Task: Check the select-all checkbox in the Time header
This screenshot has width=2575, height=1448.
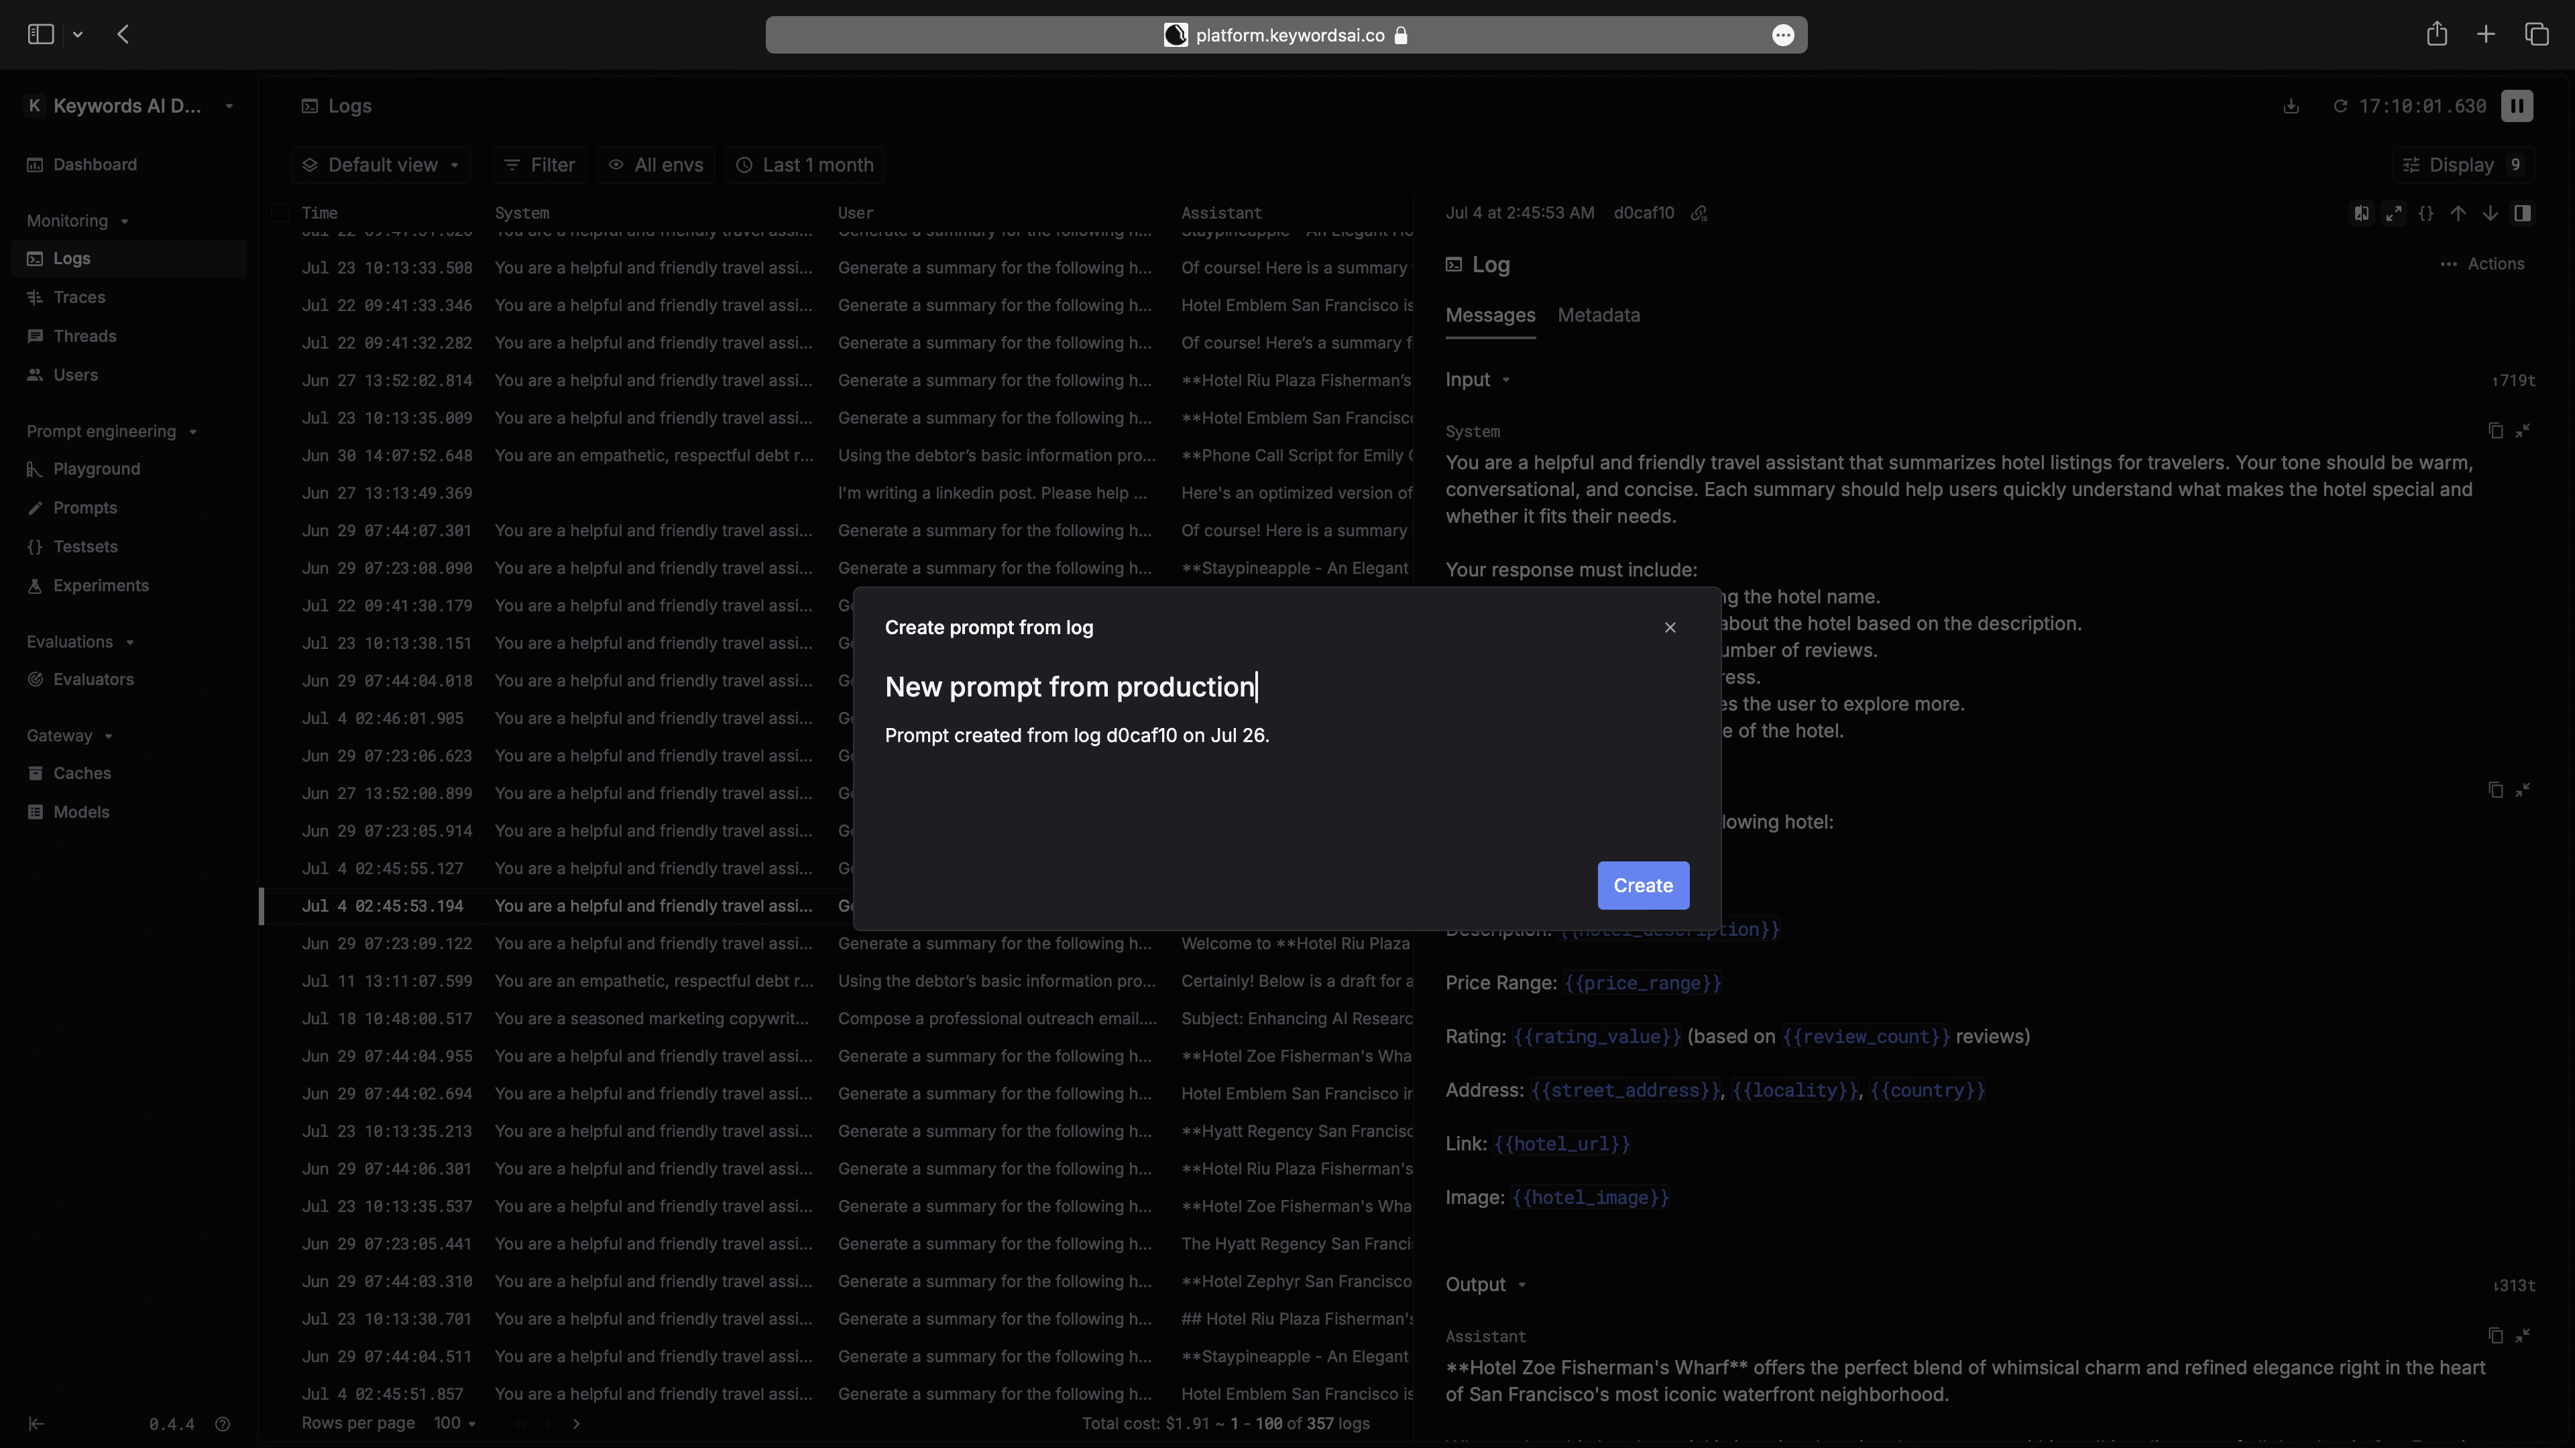Action: coord(281,213)
